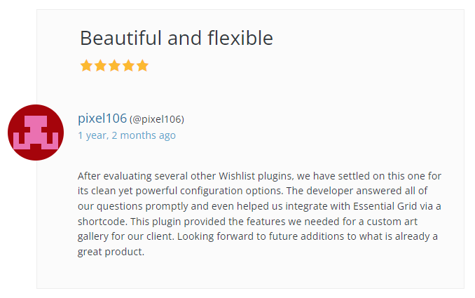Click the first rating star
This screenshot has height=298, width=475.
[x=86, y=66]
